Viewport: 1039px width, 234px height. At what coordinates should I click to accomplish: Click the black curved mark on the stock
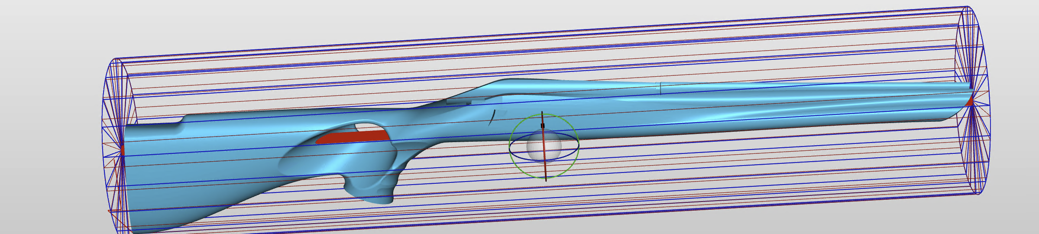point(492,117)
